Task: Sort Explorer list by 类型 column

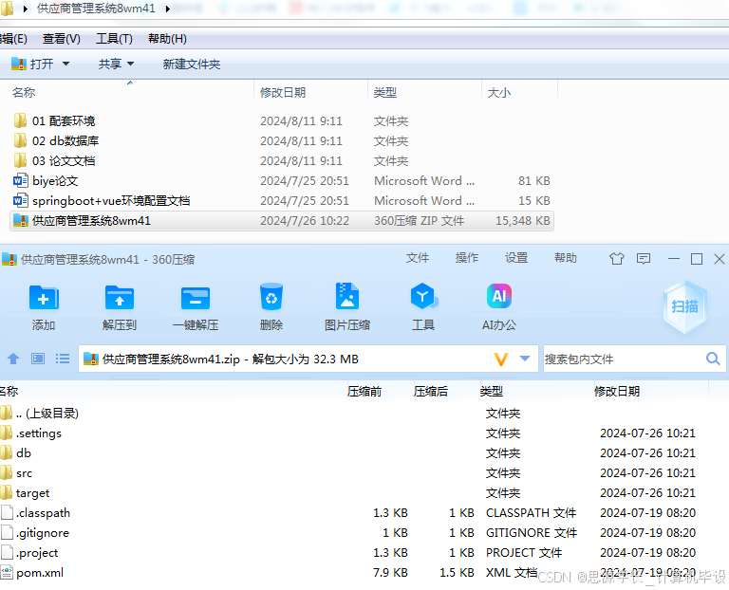Action: click(385, 92)
